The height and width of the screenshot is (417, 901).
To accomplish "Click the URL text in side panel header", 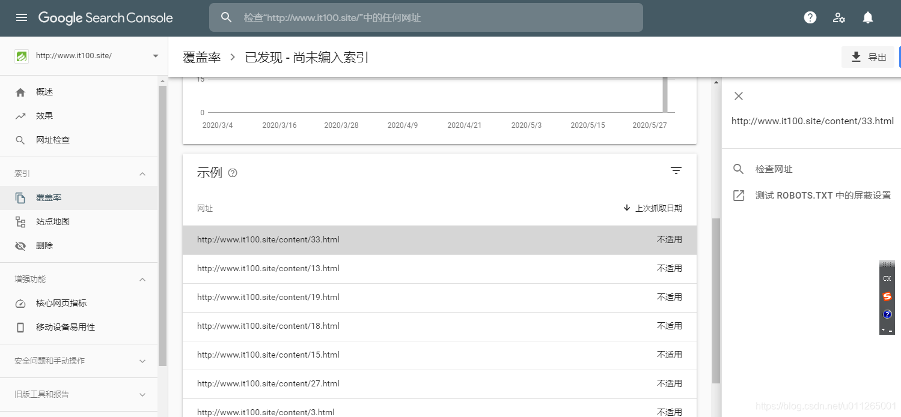I will click(x=813, y=121).
